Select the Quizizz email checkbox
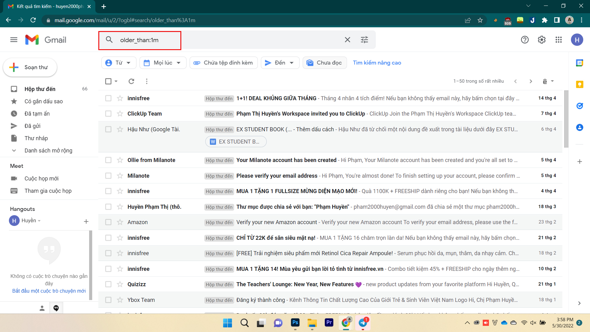The image size is (590, 332). coord(108,284)
